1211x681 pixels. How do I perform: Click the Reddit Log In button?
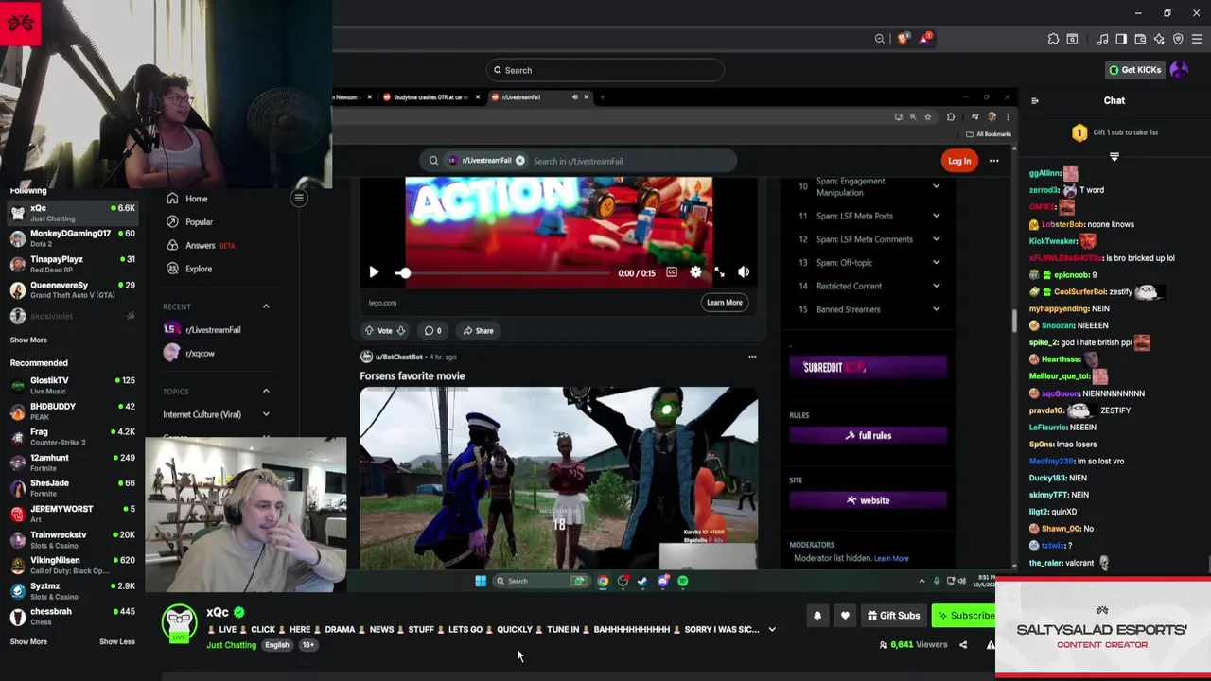[959, 161]
